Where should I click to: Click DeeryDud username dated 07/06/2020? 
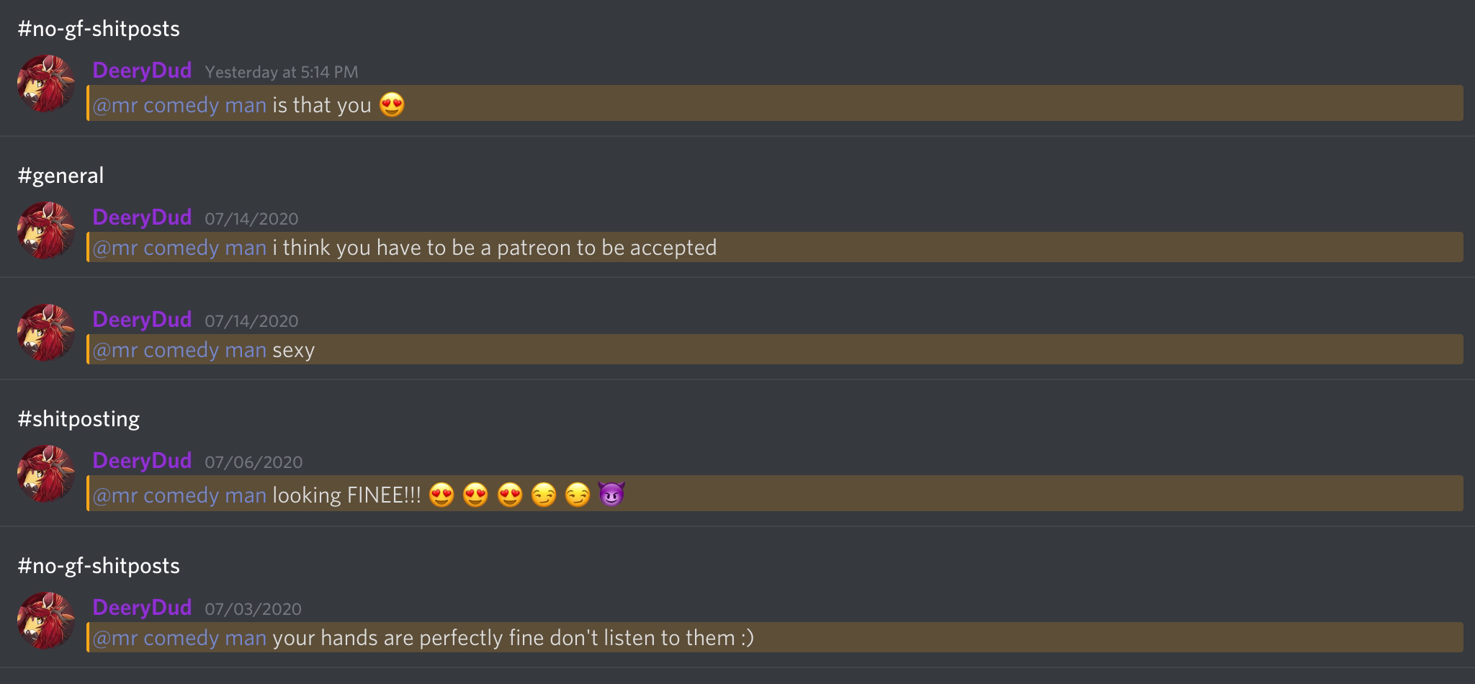coord(142,461)
